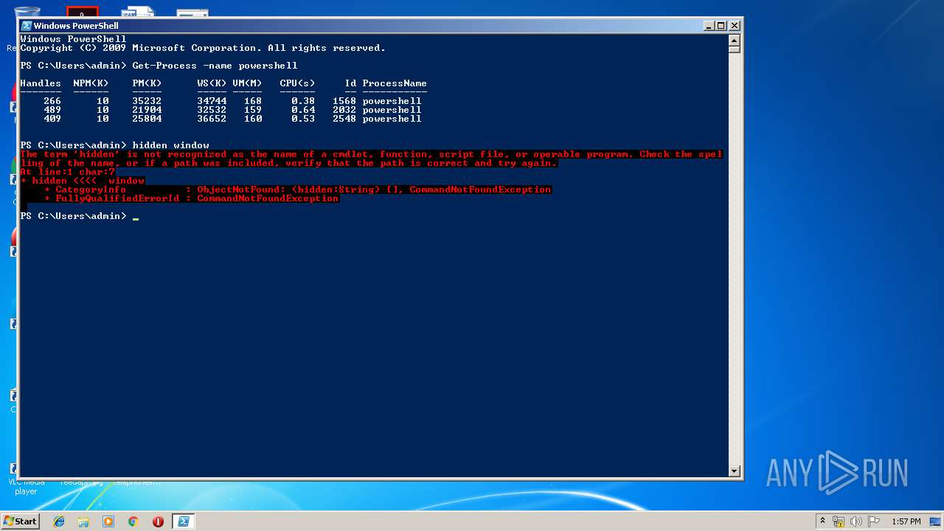Image resolution: width=944 pixels, height=531 pixels.
Task: Minimize the Windows PowerShell window
Action: (x=709, y=25)
